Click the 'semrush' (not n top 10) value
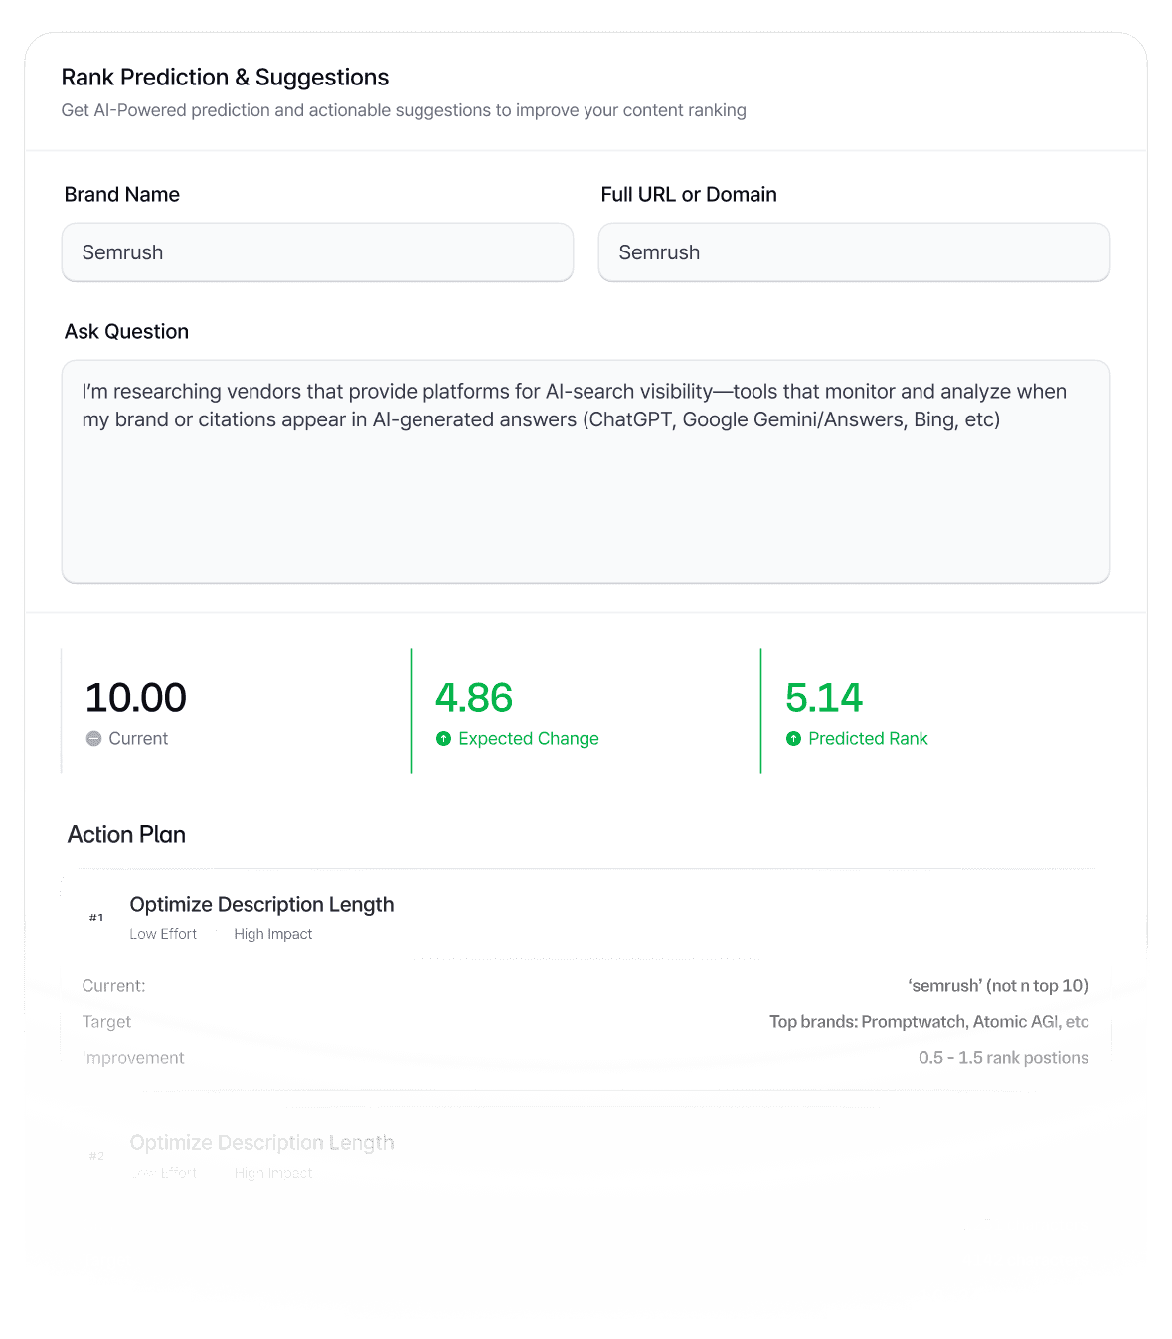 [998, 986]
